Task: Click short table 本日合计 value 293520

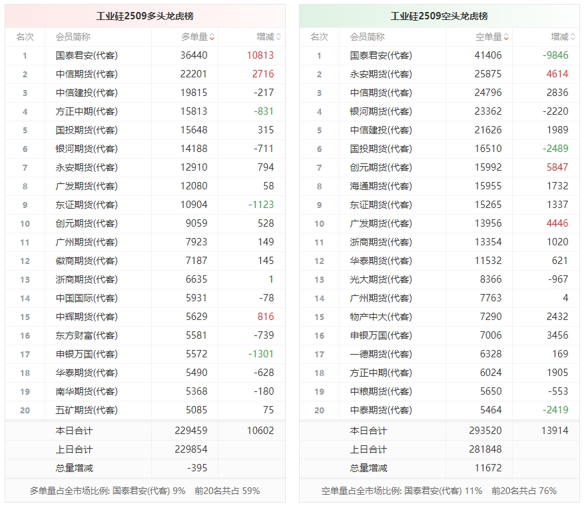Action: tap(485, 431)
